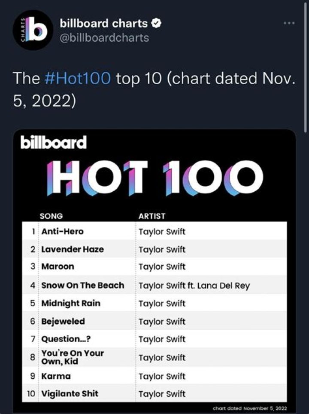This screenshot has height=414, width=309.
Task: Click Taylor Swift next to Lavender Haze
Action: (163, 249)
